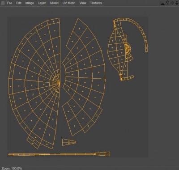Open the UV Mesh menu
179x170 pixels.
[69, 3]
